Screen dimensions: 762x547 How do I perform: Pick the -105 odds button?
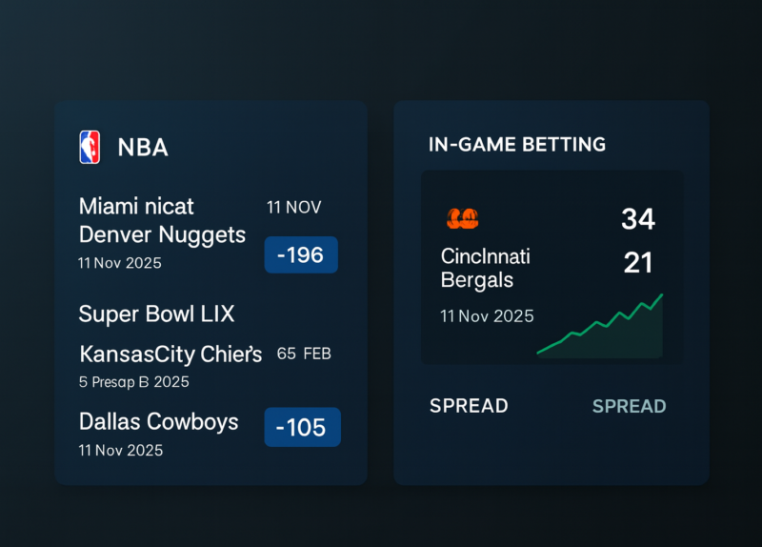point(302,428)
